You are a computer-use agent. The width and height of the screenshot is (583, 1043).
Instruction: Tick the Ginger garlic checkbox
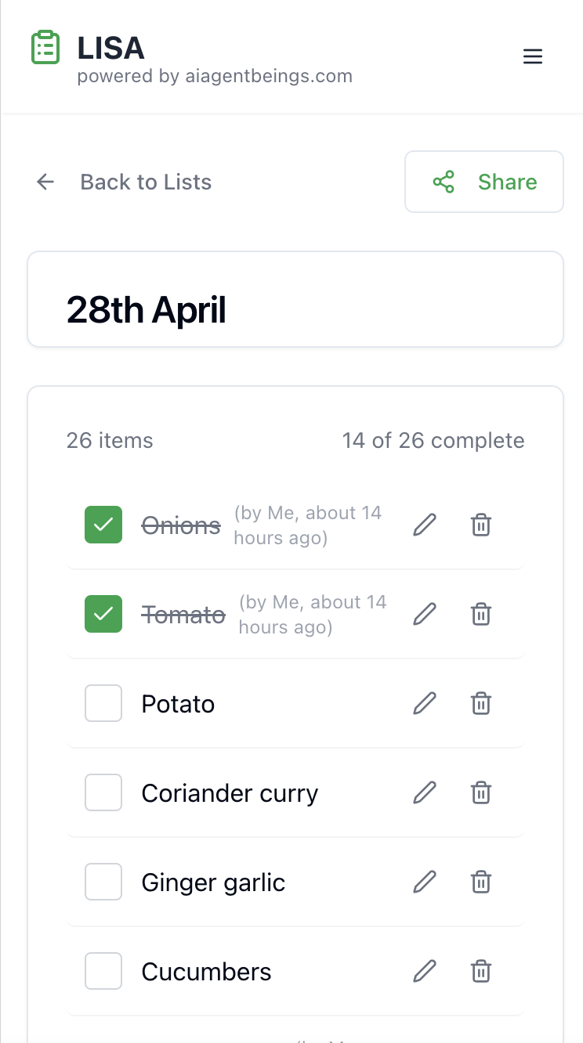(103, 882)
